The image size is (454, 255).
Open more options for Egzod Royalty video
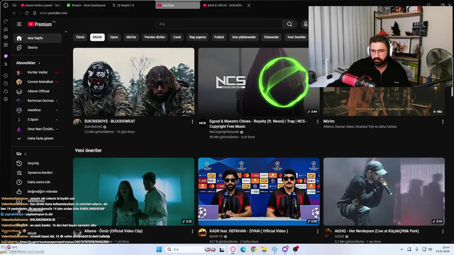coord(317,121)
